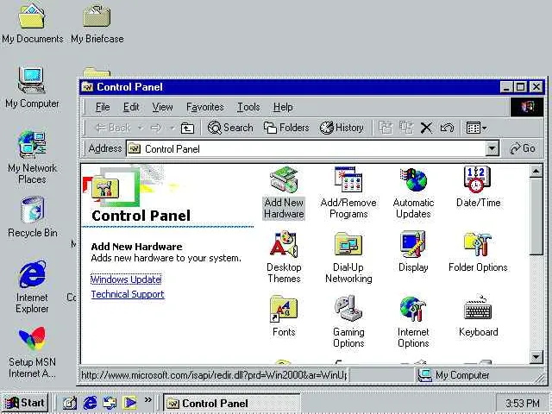Click the taskbar clock showing 3:53 PM
The width and height of the screenshot is (552, 414).
tap(522, 403)
